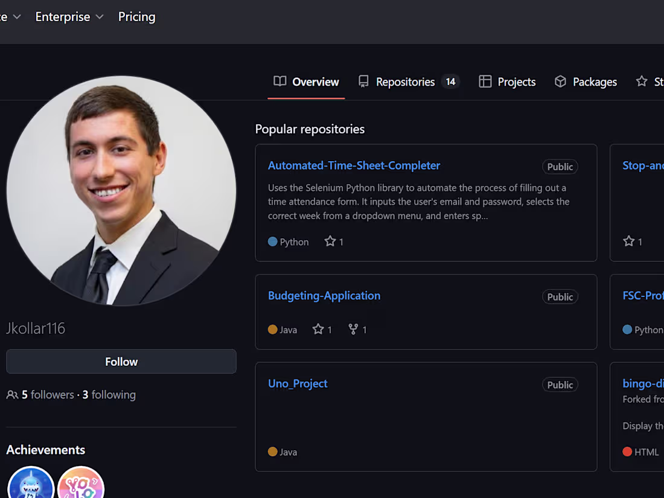The image size is (664, 498).
Task: Open the Pricing page link
Action: click(137, 17)
